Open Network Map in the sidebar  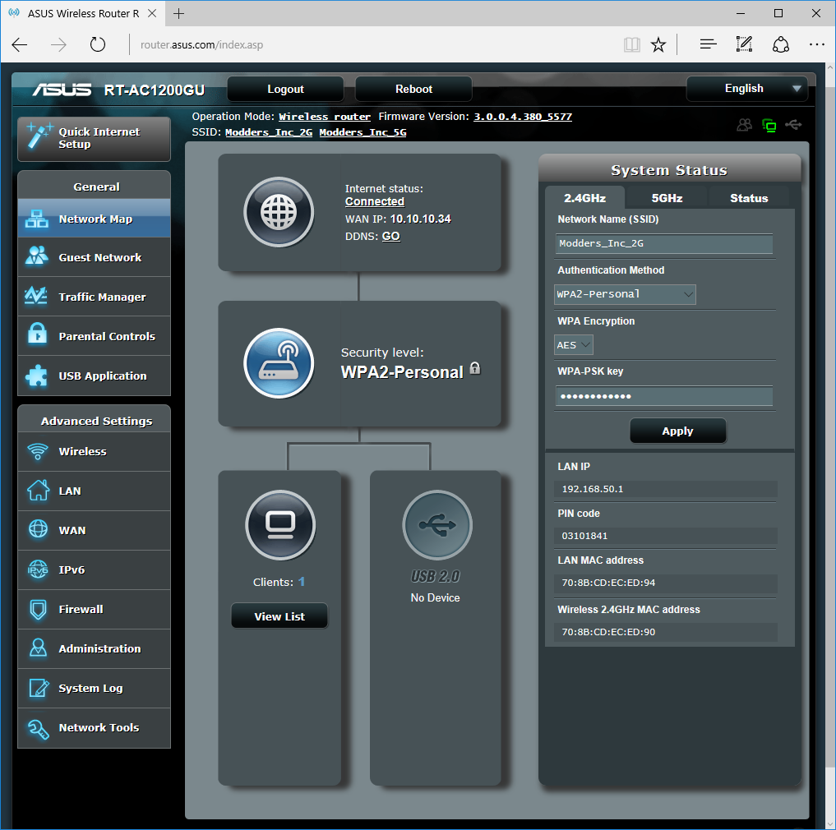click(x=94, y=219)
